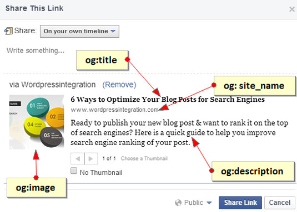Click the dropdown arrow next to timeline

click(113, 31)
